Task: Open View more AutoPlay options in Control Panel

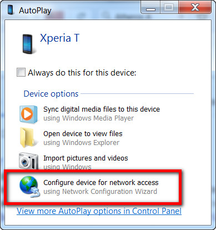Action: click(99, 211)
